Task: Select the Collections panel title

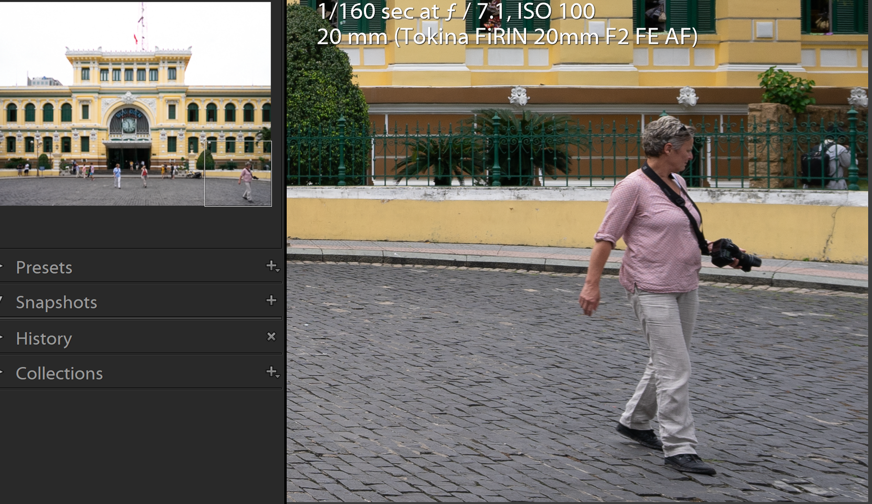Action: point(59,374)
